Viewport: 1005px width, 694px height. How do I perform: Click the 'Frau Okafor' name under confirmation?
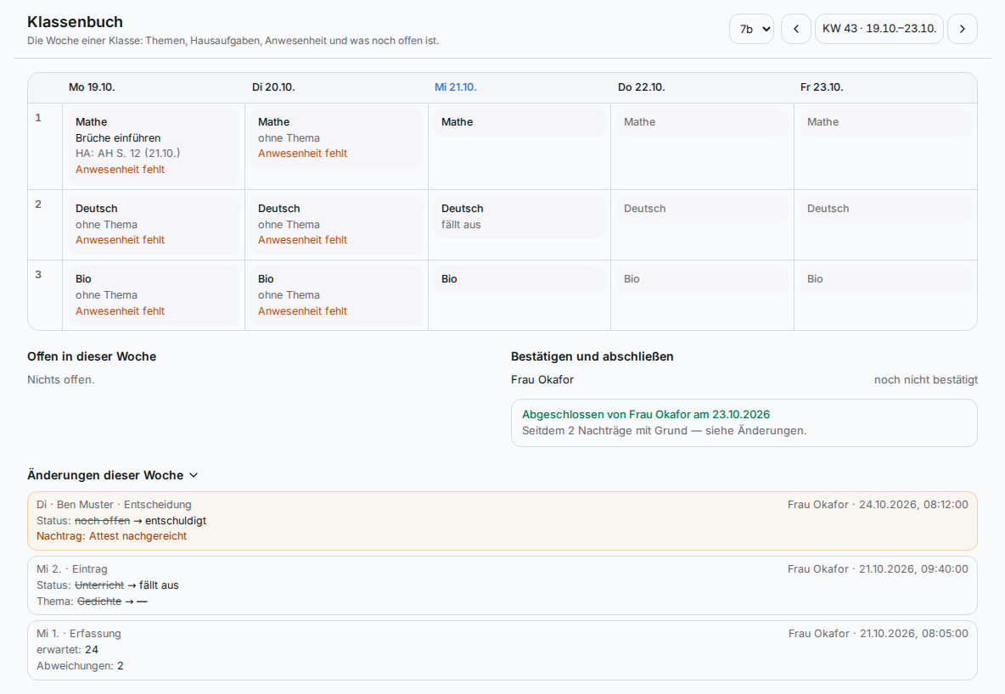coord(542,380)
